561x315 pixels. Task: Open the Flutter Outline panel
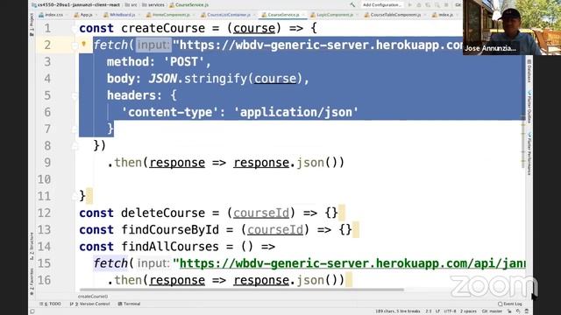pyautogui.click(x=529, y=107)
